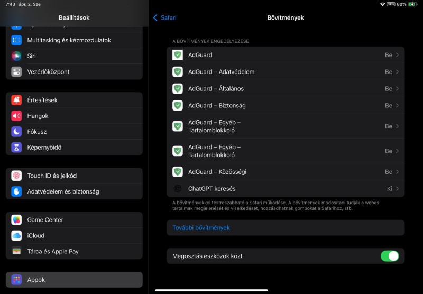Image resolution: width=423 pixels, height=294 pixels.
Task: Tap the shield icon of plain AdGuard row
Action: [178, 55]
